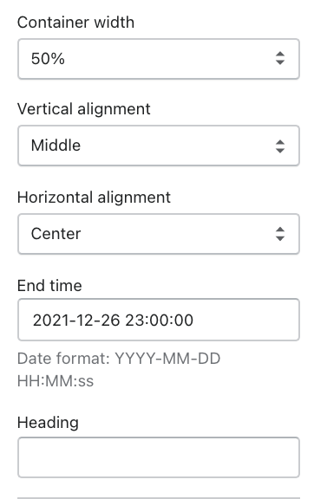Screen dimensions: 314x499
Task: Focus the End time input field
Action: coord(159,320)
